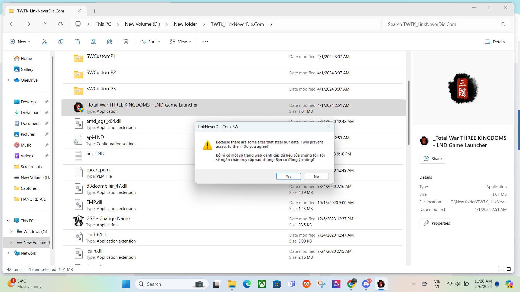Toggle the Details pane button
Viewport: 520px width, 292px height.
pos(495,42)
